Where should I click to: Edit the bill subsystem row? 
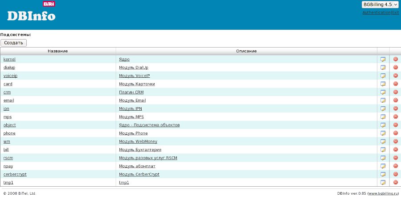coord(383,149)
